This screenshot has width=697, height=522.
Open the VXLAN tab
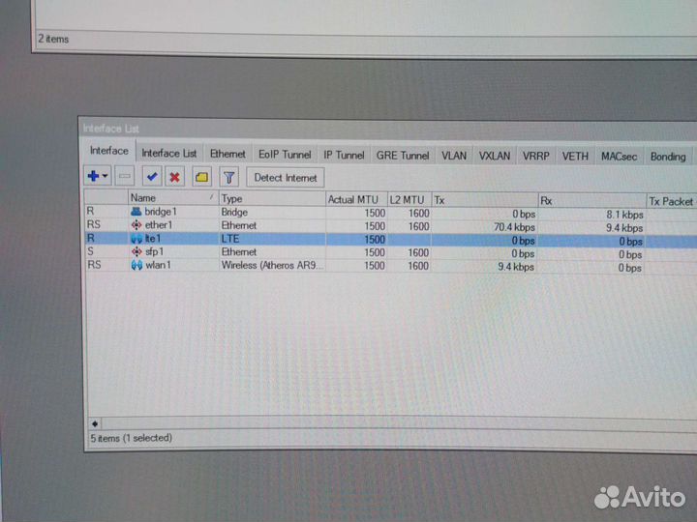[x=495, y=157]
